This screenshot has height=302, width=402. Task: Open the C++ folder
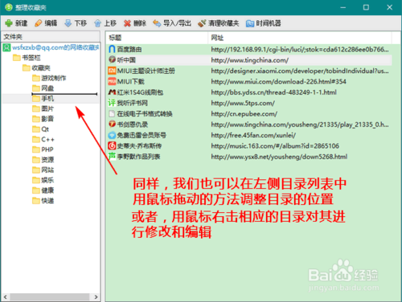point(43,139)
